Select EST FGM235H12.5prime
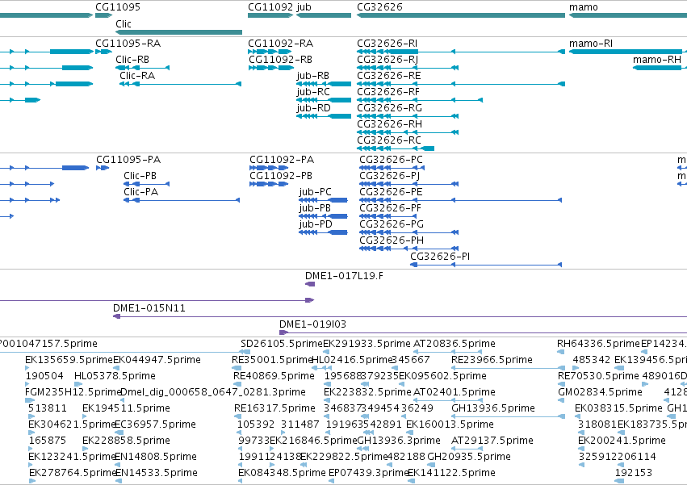The height and width of the screenshot is (485, 687). pos(73,392)
